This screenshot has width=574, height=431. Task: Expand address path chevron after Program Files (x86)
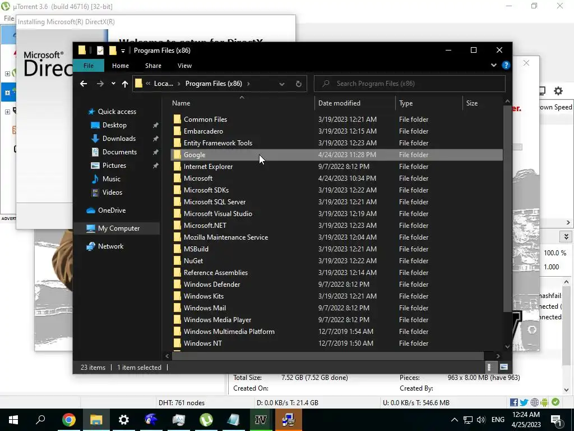248,84
